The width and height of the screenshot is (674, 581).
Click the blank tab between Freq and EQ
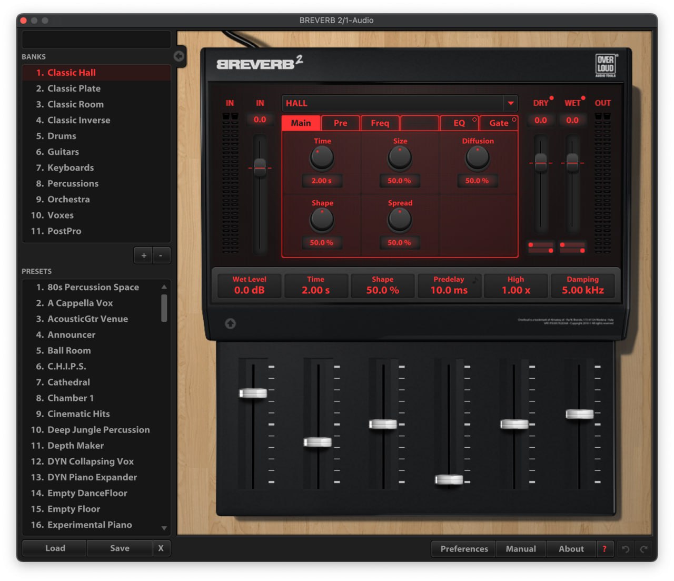pyautogui.click(x=420, y=123)
